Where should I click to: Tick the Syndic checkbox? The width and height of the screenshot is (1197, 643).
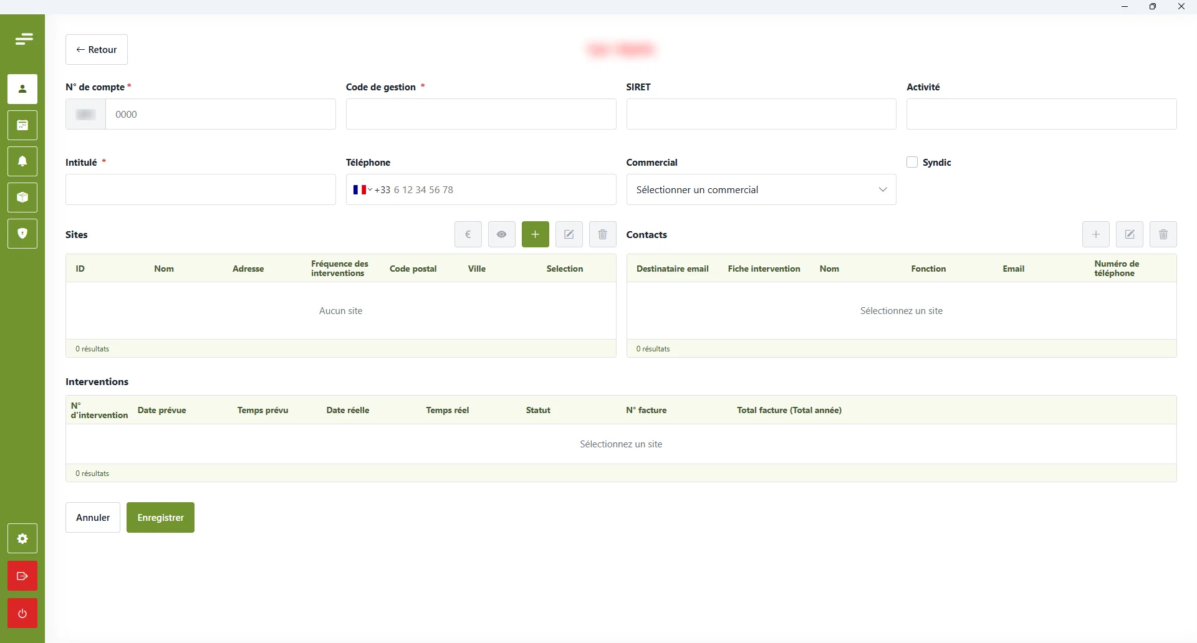click(912, 162)
